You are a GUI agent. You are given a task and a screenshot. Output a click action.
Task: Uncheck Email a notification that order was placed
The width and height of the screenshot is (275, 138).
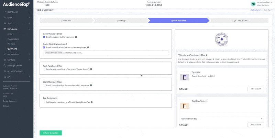44,47
